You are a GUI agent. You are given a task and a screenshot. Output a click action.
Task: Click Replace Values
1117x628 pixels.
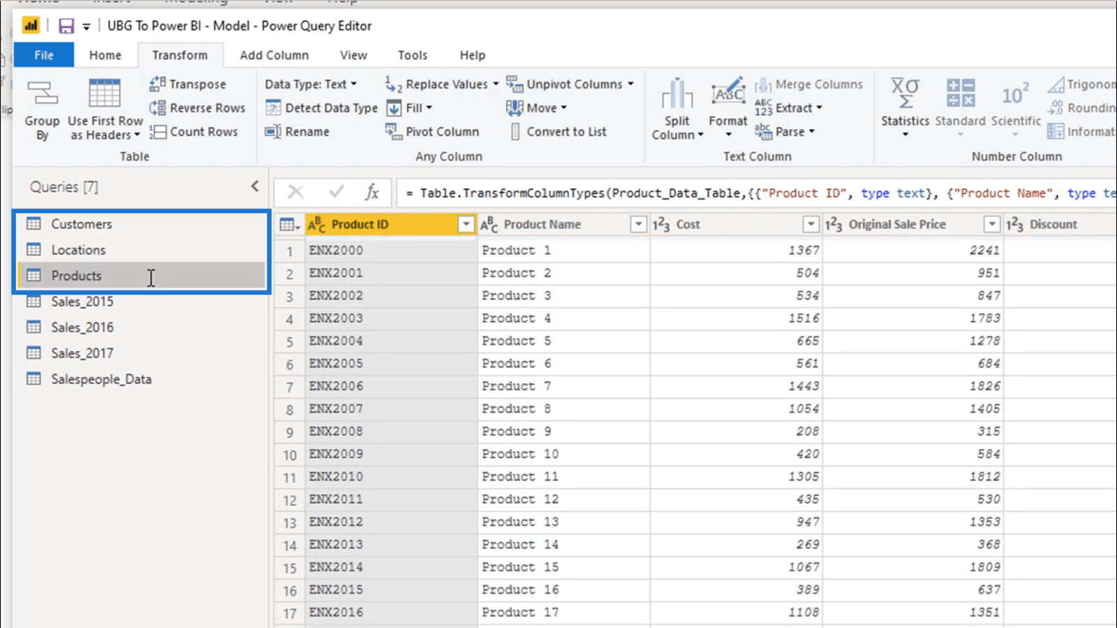(x=436, y=84)
